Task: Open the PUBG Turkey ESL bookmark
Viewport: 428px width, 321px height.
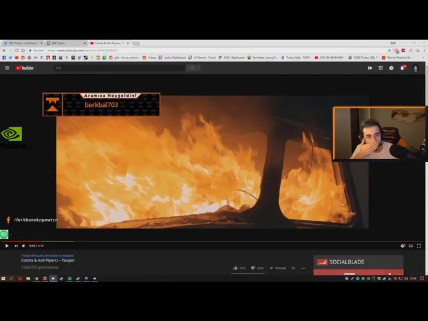Action: click(x=363, y=58)
